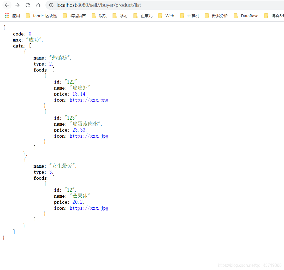Click the browser Forward arrow
Screen dimensions: 284x270
[x=17, y=5]
